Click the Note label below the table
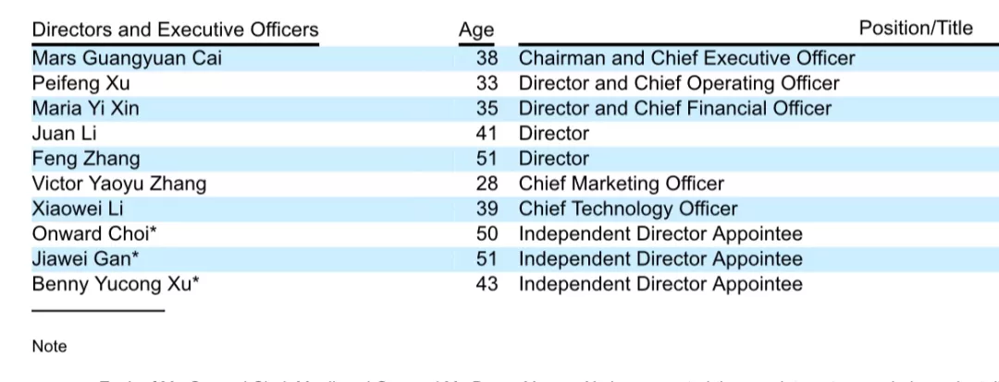This screenshot has height=382, width=999. [49, 346]
